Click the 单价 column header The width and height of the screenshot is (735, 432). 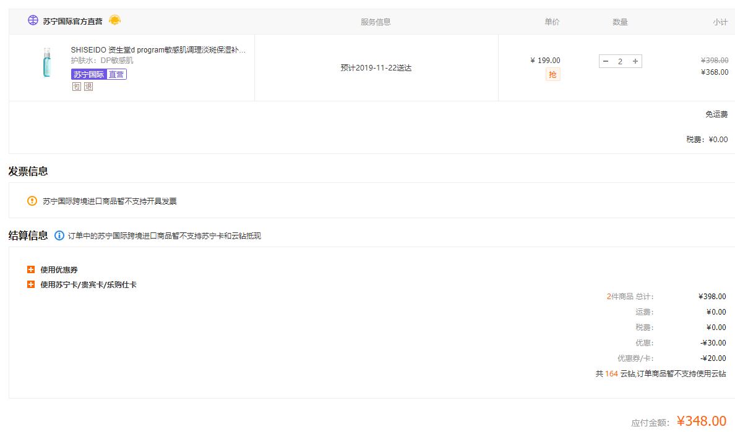[x=552, y=22]
